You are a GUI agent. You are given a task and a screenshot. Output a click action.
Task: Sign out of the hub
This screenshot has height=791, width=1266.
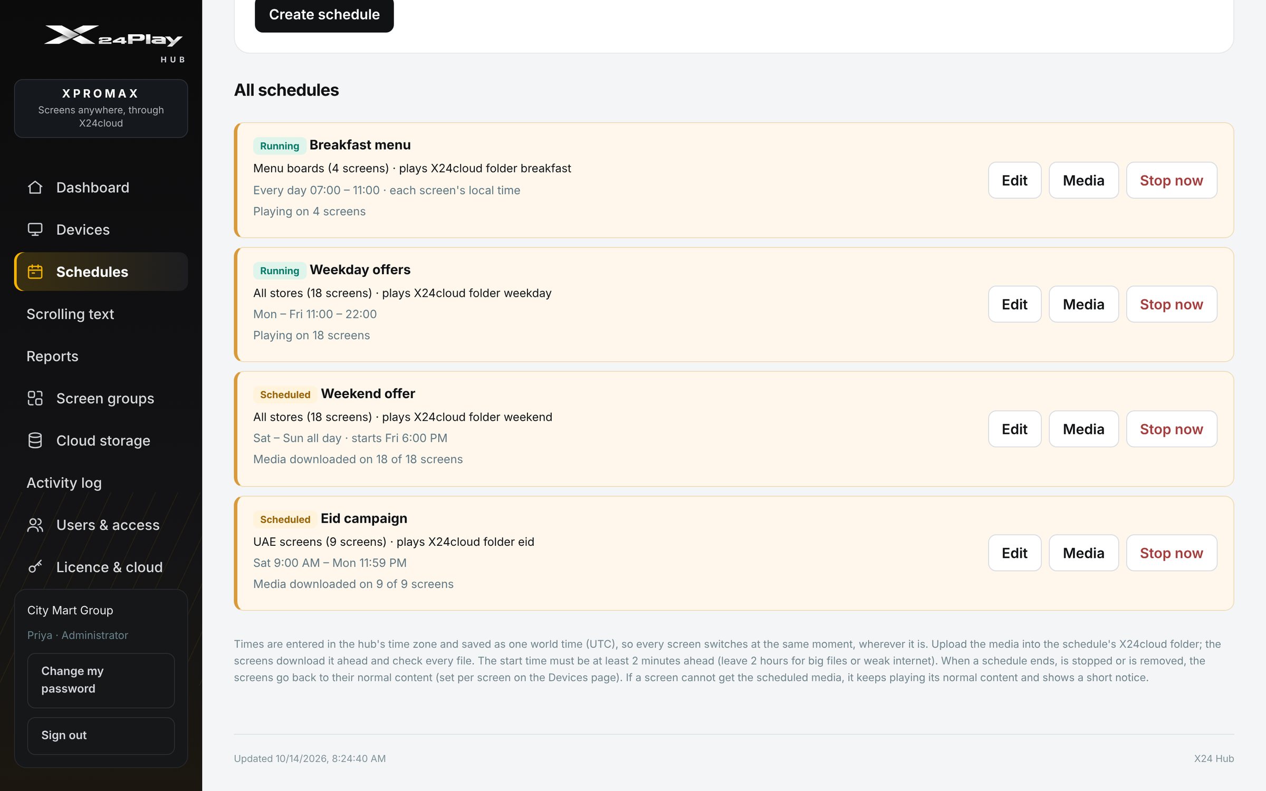point(101,736)
